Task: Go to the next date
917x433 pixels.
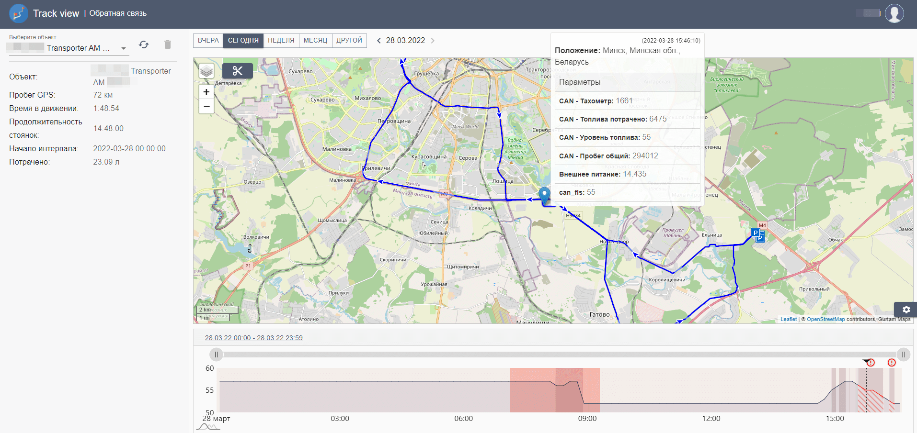Action: pyautogui.click(x=433, y=41)
